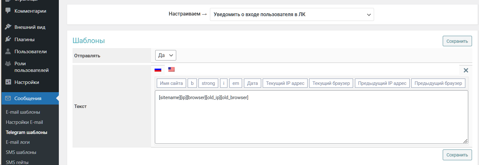Go to 'SMS шаблоны' submenu item
Viewport: 479px width, 165px height.
(x=21, y=152)
